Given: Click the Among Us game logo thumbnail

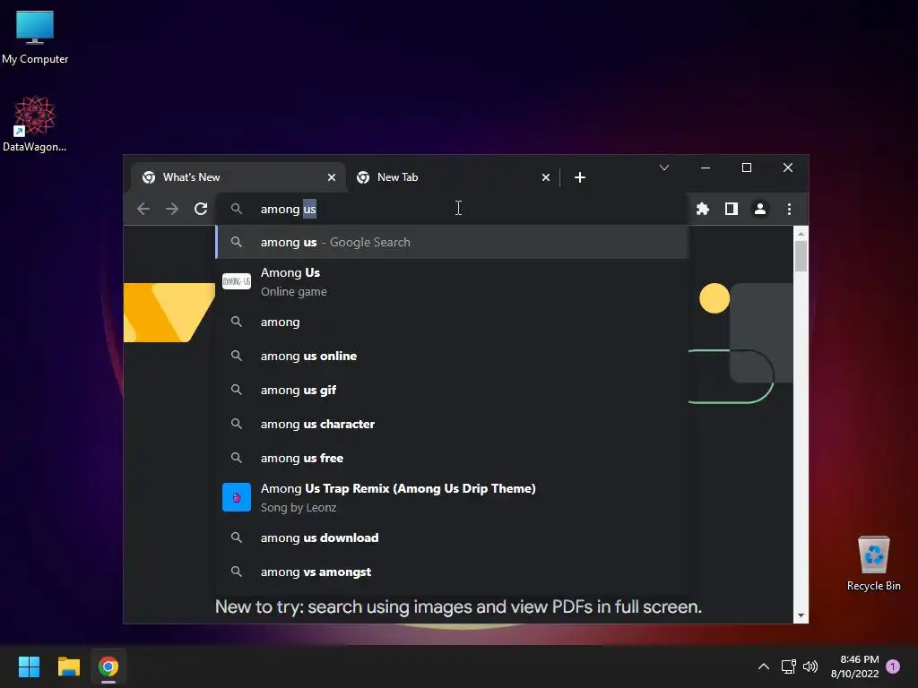Looking at the screenshot, I should 237,281.
